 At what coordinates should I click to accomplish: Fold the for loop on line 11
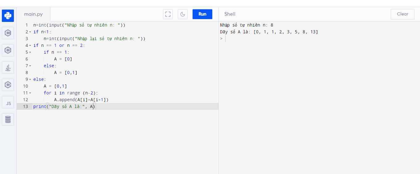point(30,93)
